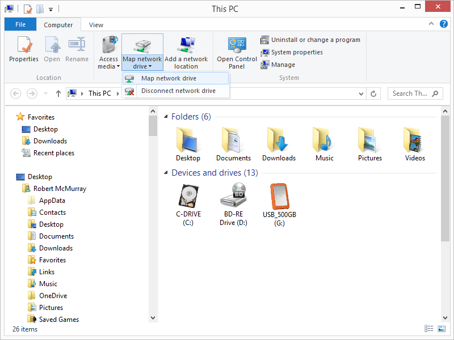454x340 pixels.
Task: Select Disconnect network drive menu entry
Action: coord(178,91)
